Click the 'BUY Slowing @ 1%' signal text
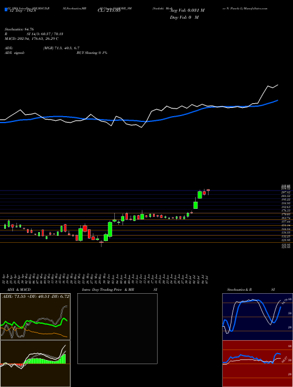 tap(92, 53)
